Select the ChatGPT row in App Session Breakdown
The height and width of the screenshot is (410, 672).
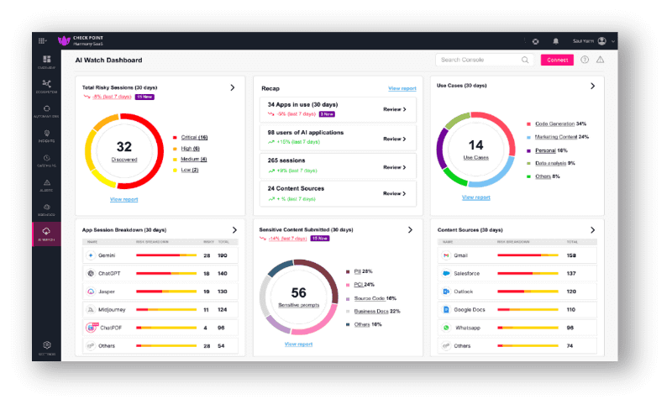tap(160, 273)
